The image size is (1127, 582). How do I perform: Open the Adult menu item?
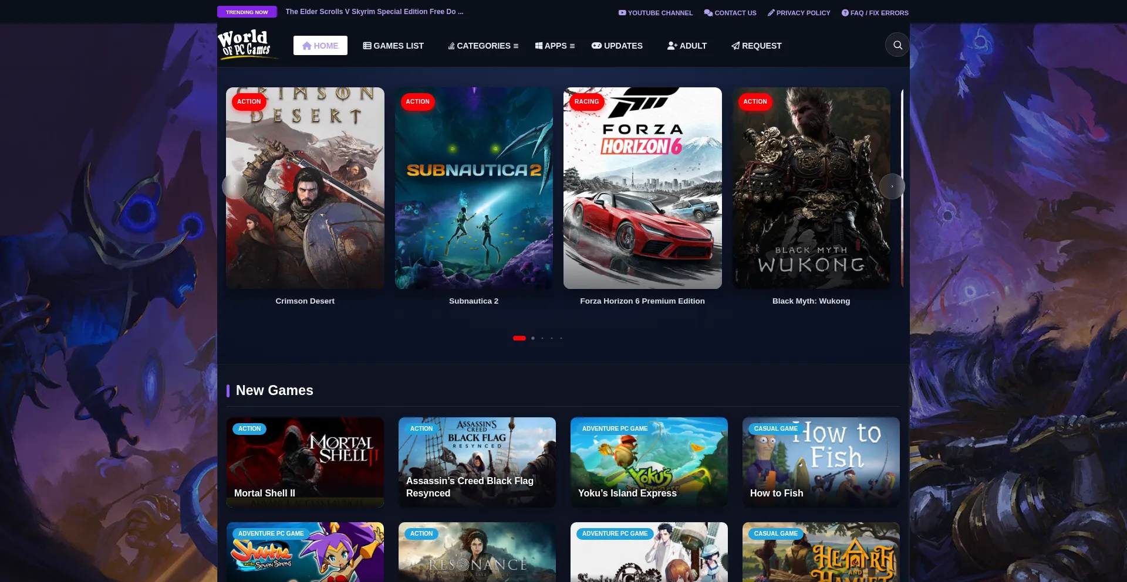click(x=687, y=46)
